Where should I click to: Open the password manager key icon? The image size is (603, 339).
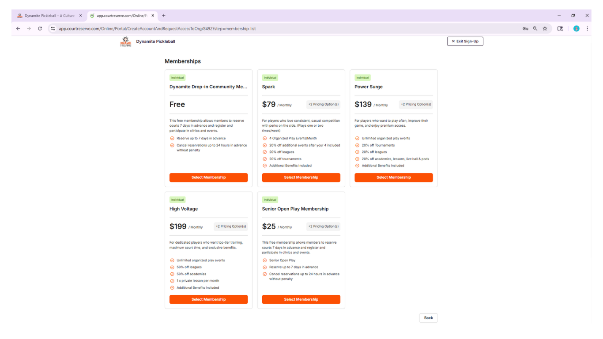click(x=525, y=29)
